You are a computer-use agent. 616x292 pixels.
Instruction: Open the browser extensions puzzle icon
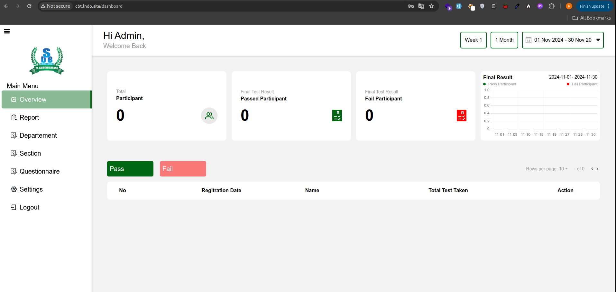(552, 6)
